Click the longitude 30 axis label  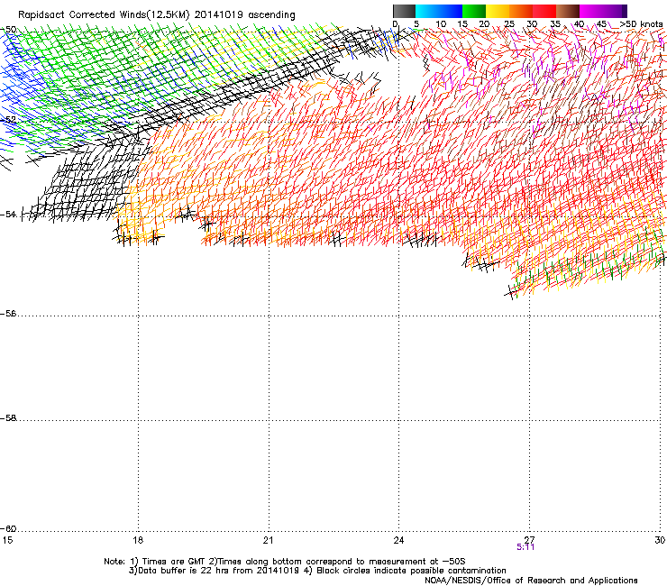coord(660,540)
